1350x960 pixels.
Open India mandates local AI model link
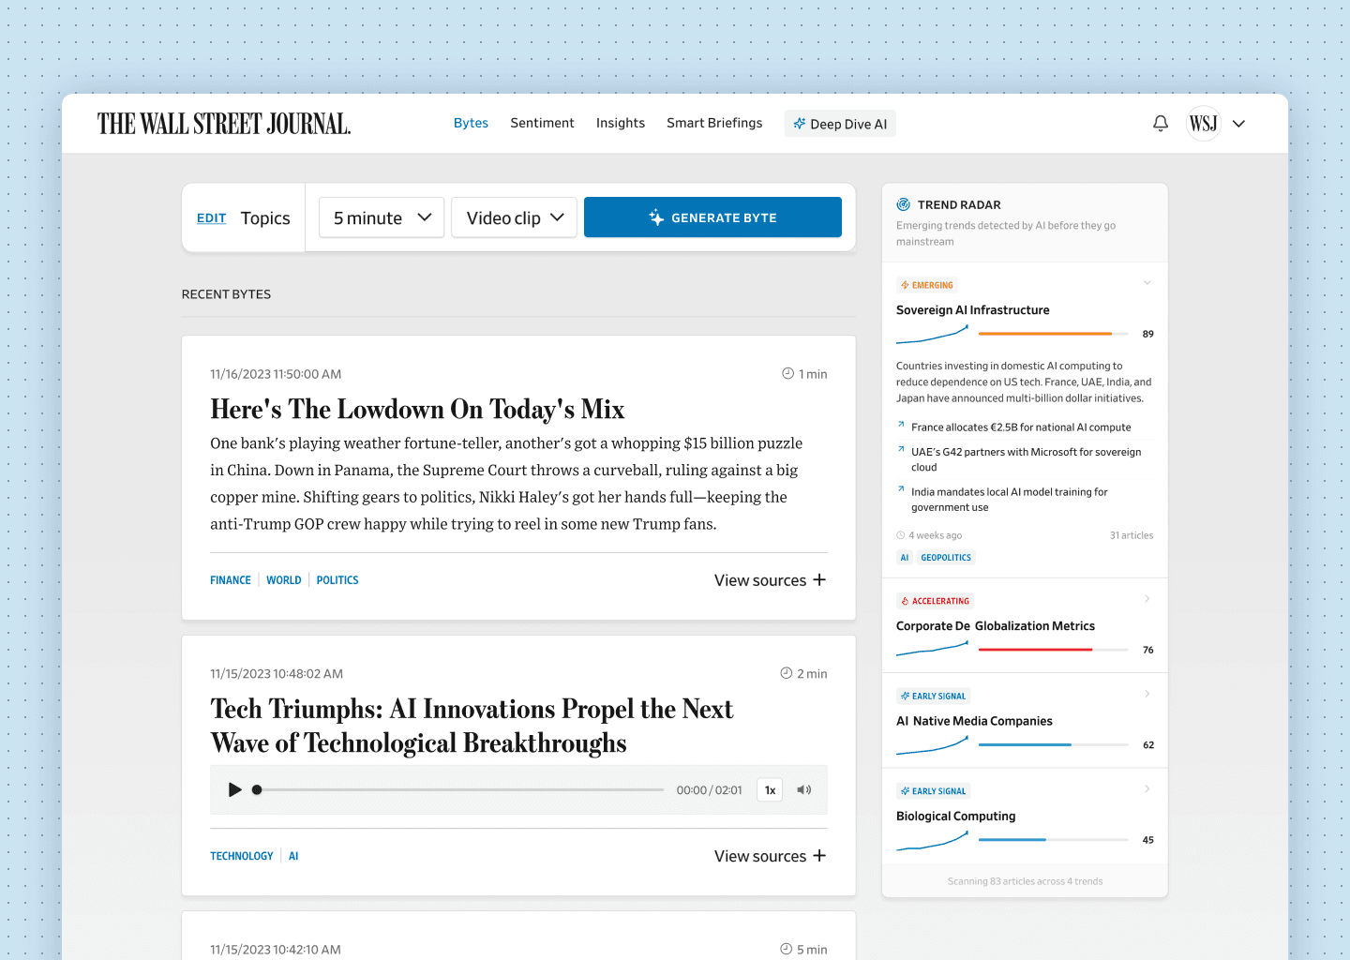tap(1010, 500)
